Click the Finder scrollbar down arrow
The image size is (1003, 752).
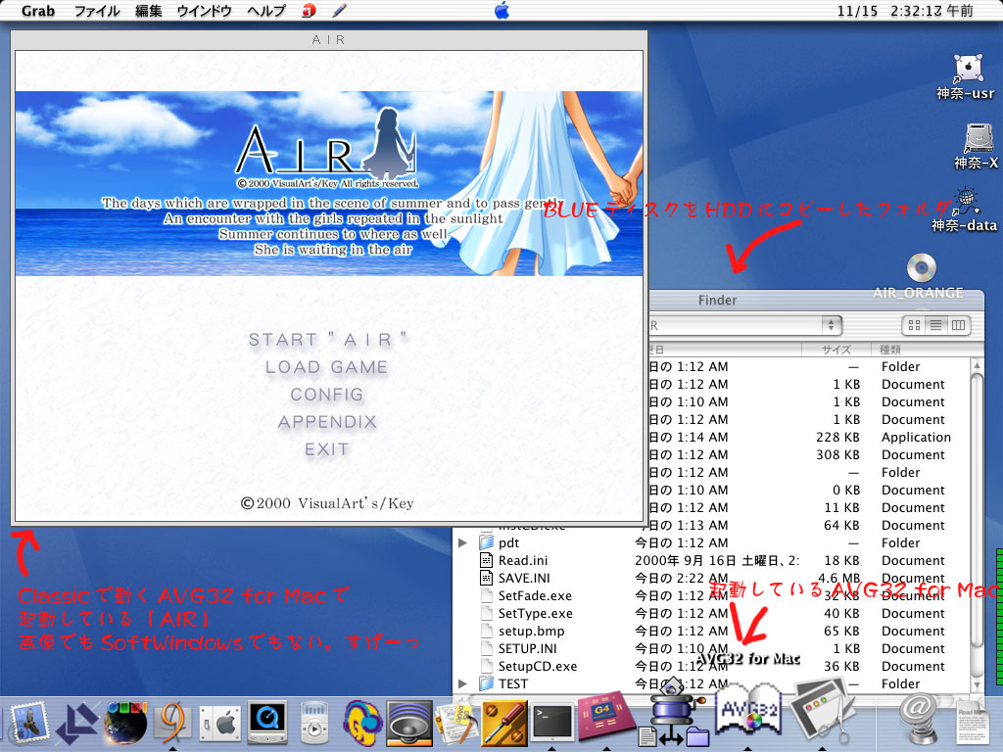(x=977, y=684)
